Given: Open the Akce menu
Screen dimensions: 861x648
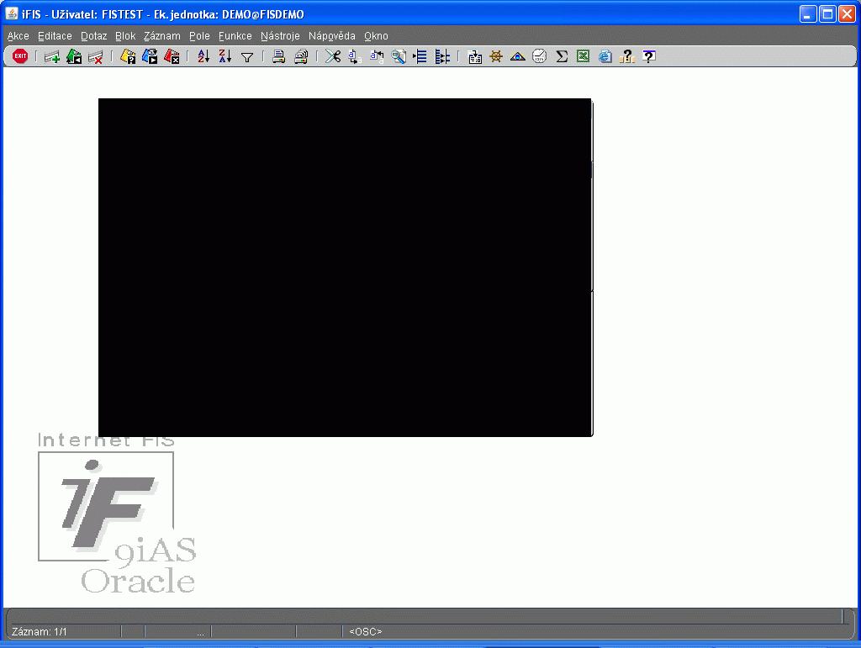Looking at the screenshot, I should click(x=18, y=36).
